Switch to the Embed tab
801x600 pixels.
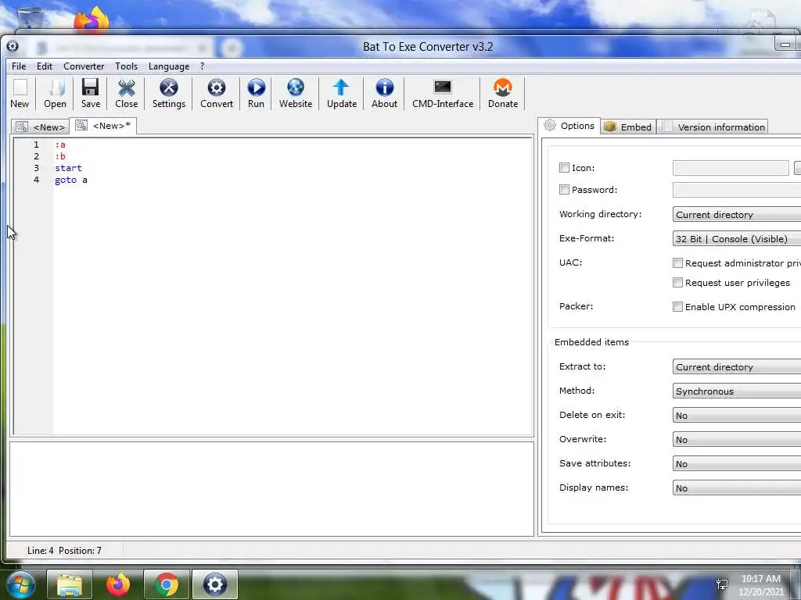pyautogui.click(x=628, y=127)
